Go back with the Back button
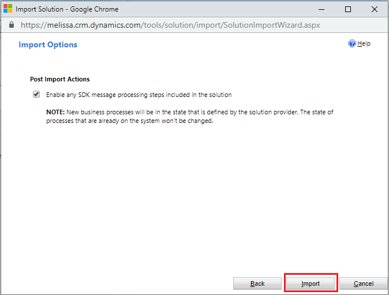This screenshot has width=389, height=295. (x=257, y=283)
